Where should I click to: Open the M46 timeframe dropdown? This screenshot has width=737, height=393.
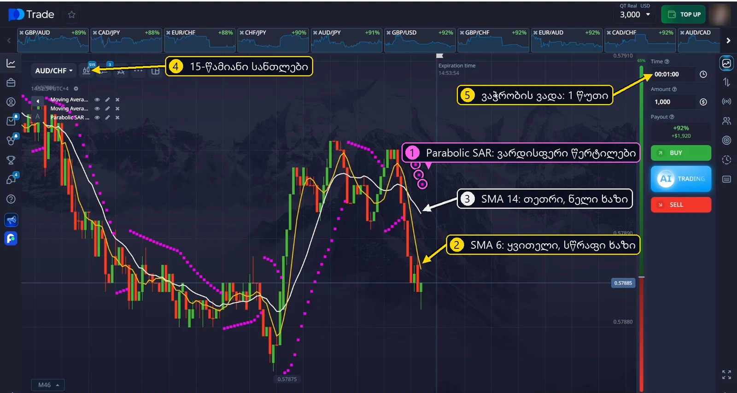(48, 385)
